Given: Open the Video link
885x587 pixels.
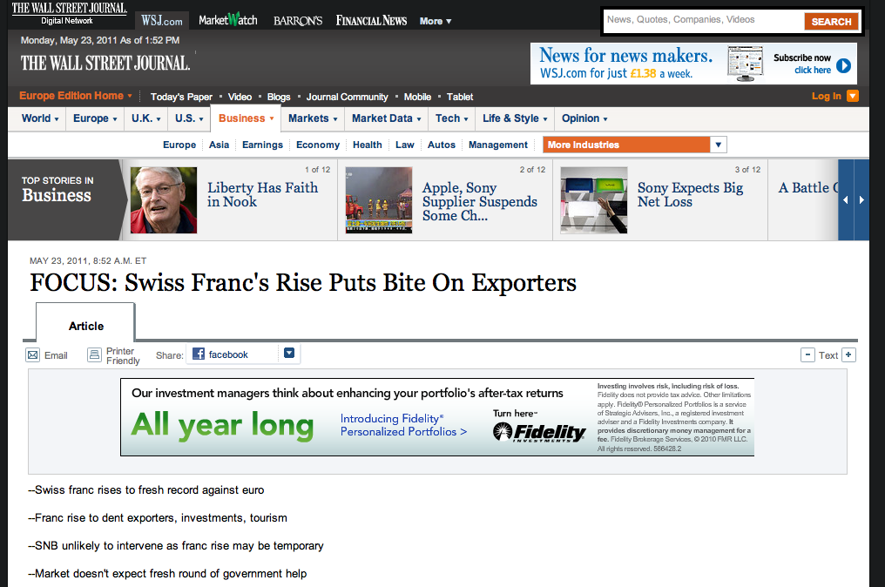Looking at the screenshot, I should click(x=240, y=97).
